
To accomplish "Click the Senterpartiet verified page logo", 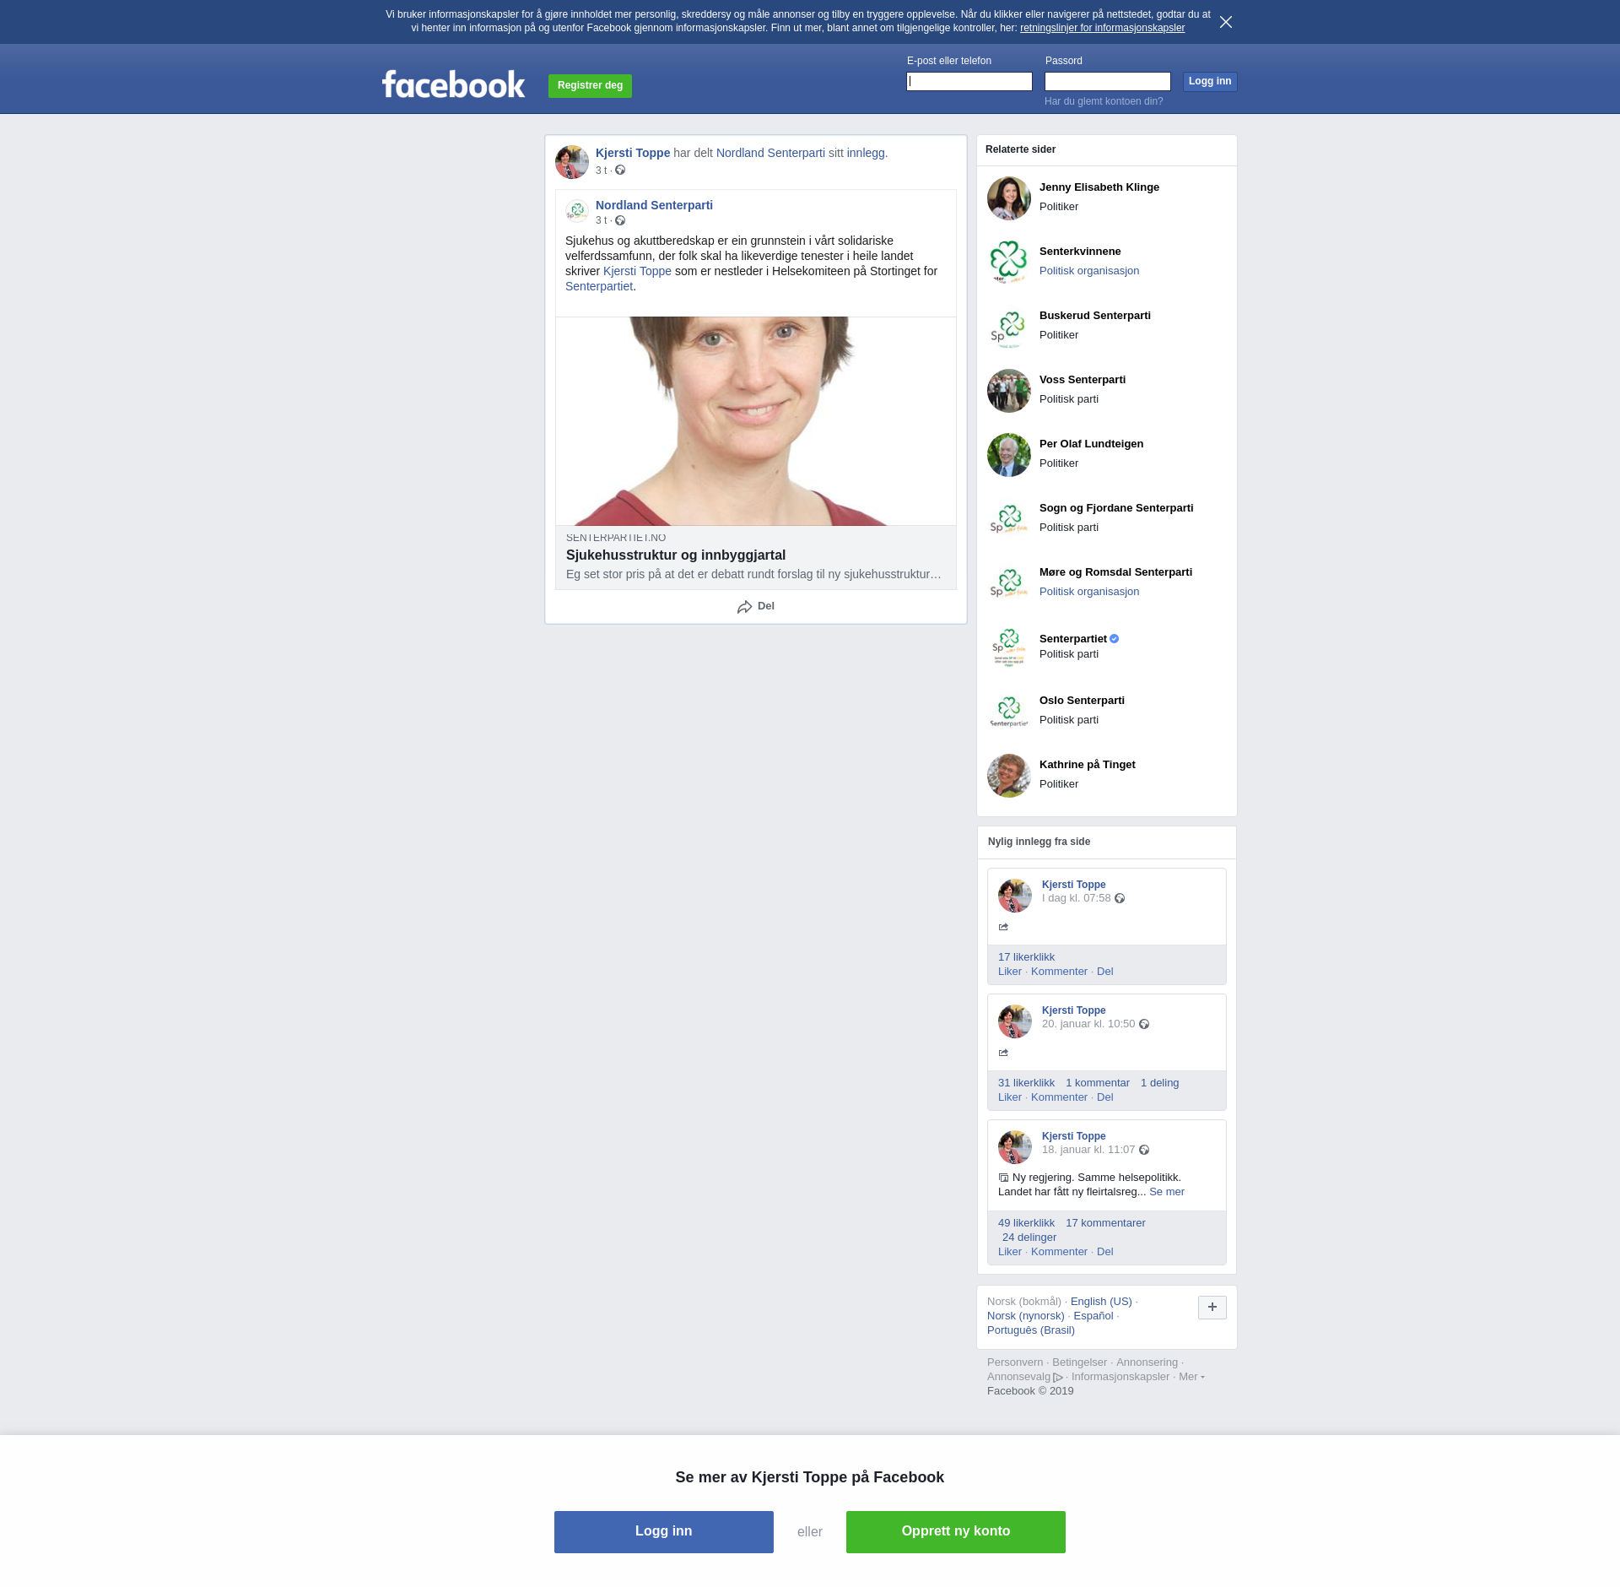I will [x=1009, y=647].
